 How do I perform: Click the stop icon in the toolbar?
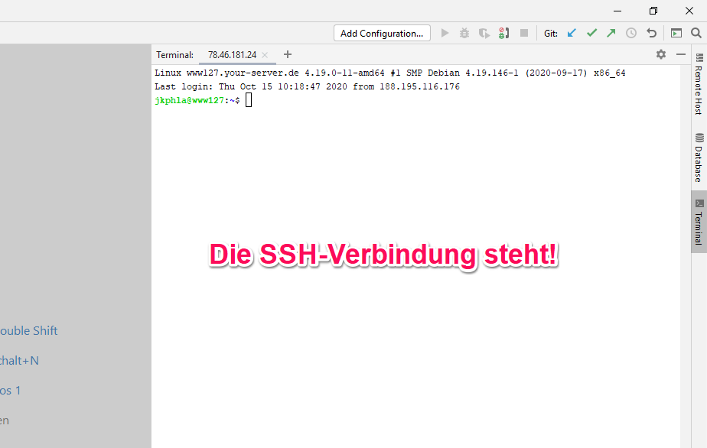click(523, 33)
